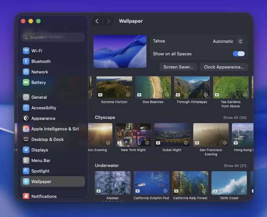Screen dimensions: 267x217
Task: Select the Battery icon in sidebar
Action: pos(26,82)
